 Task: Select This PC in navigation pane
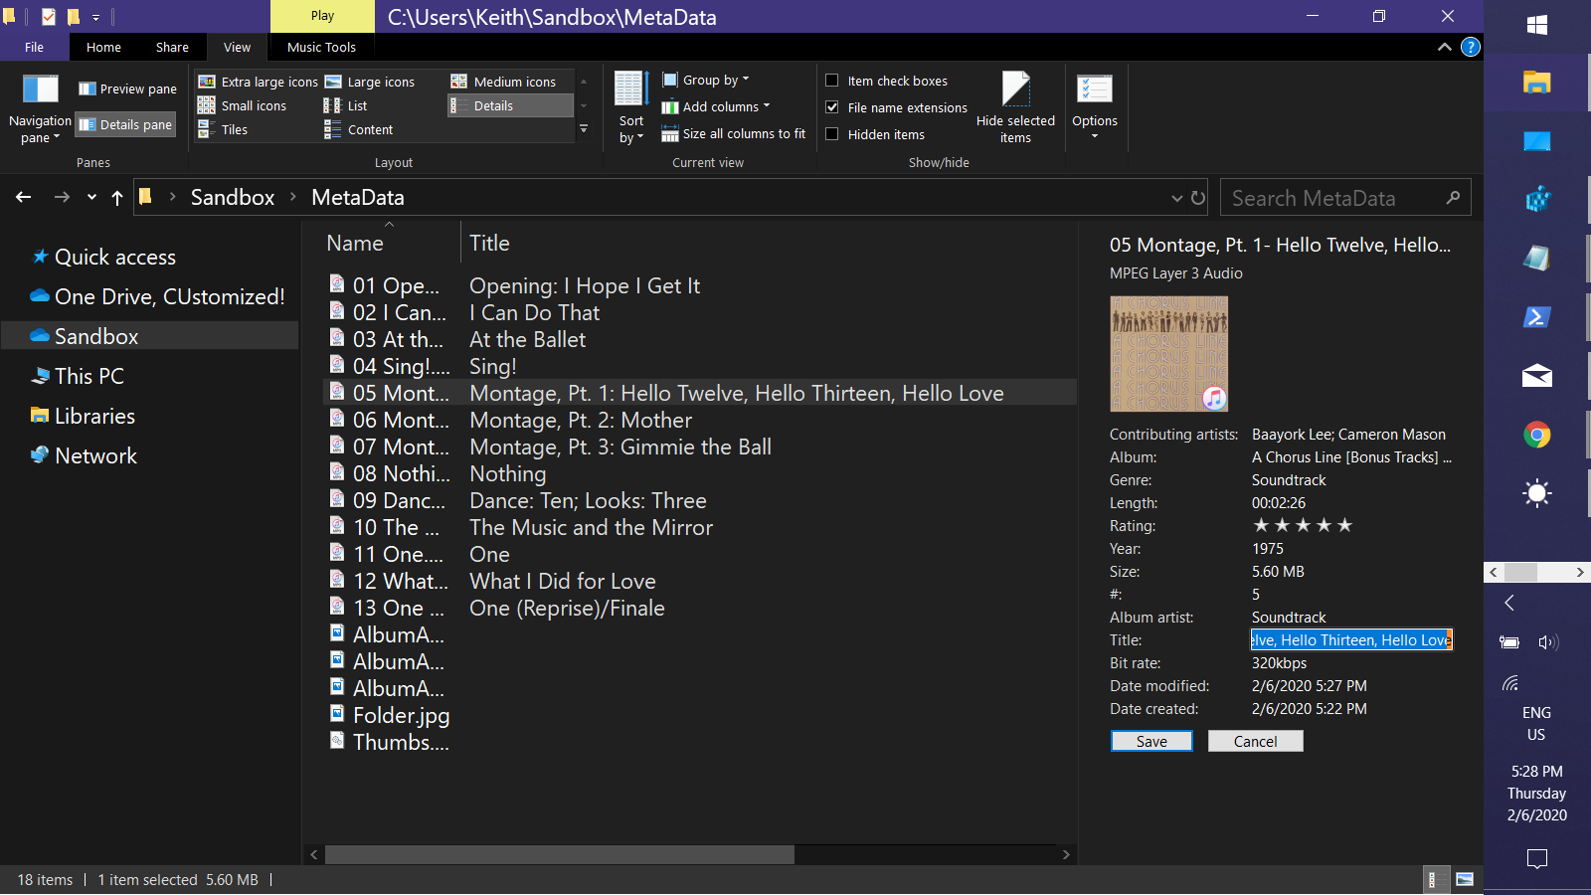coord(88,376)
